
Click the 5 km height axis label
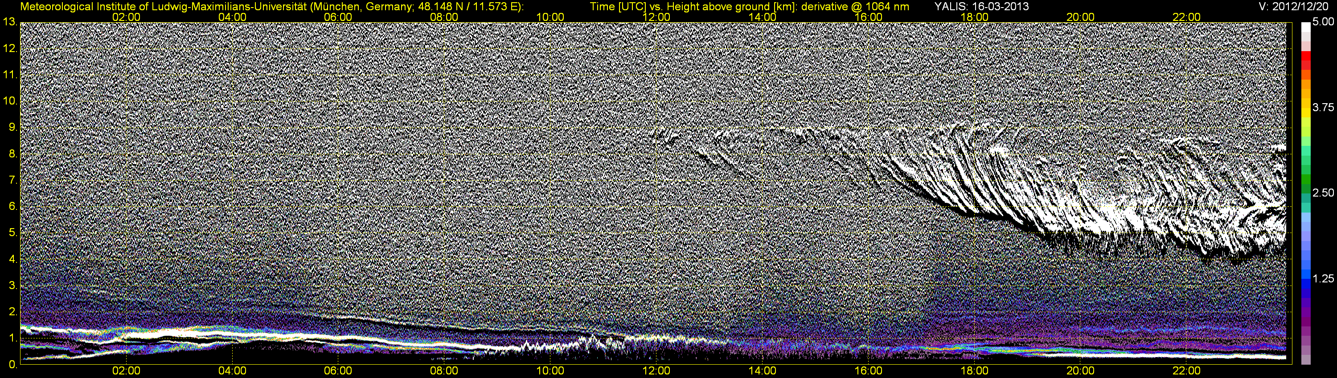pyautogui.click(x=12, y=233)
